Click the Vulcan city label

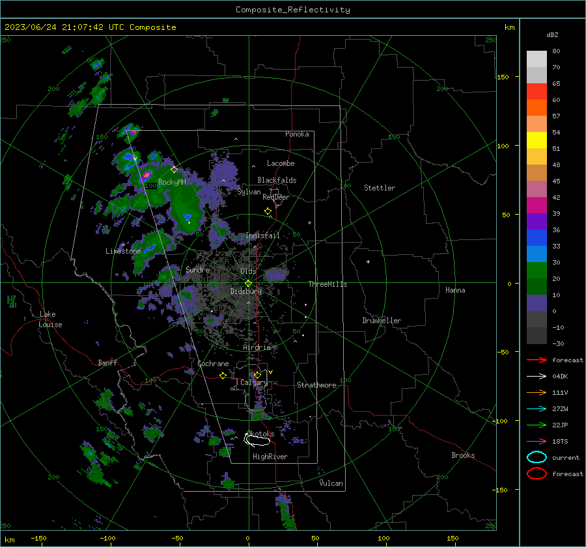(331, 483)
